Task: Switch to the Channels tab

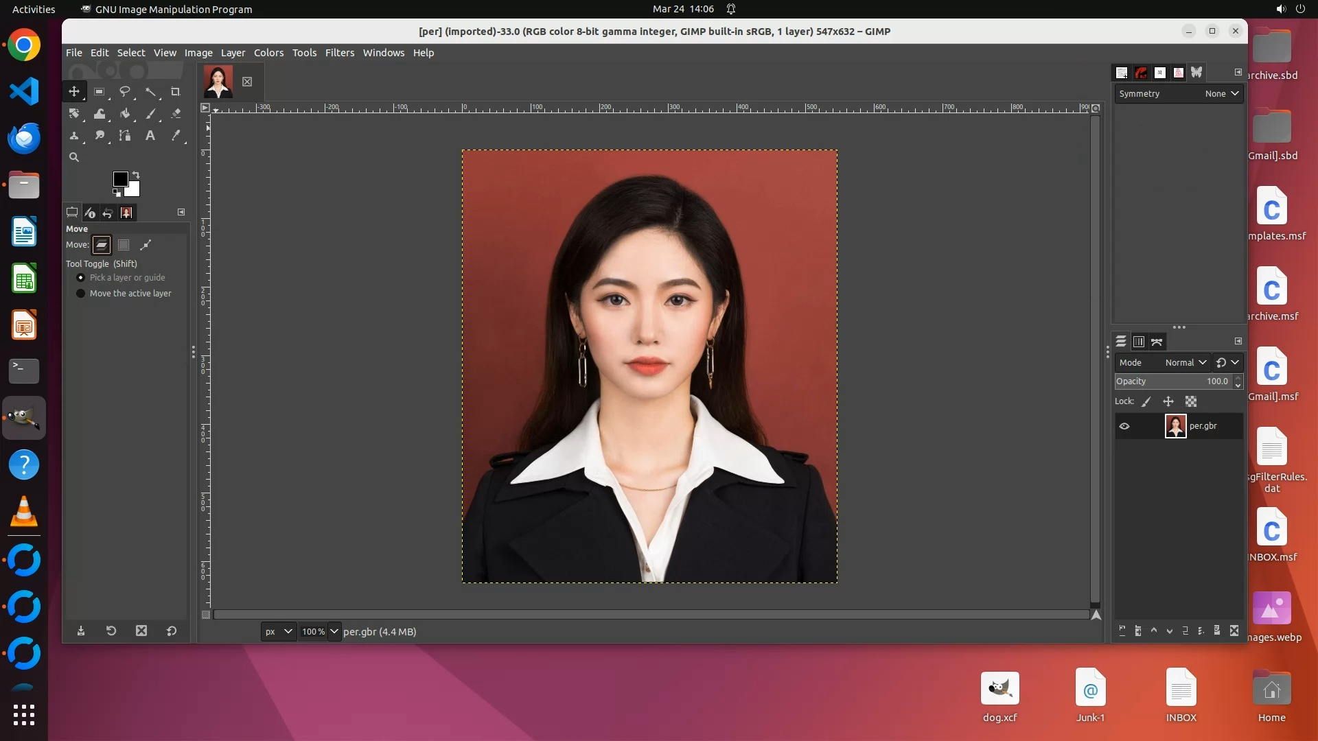Action: pyautogui.click(x=1139, y=342)
